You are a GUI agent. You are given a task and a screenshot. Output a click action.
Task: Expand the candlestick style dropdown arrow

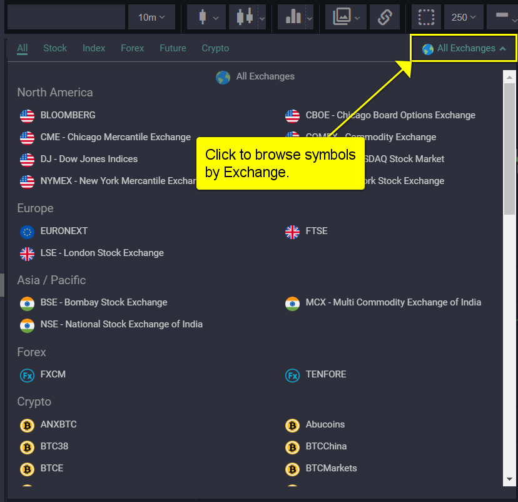(x=216, y=18)
